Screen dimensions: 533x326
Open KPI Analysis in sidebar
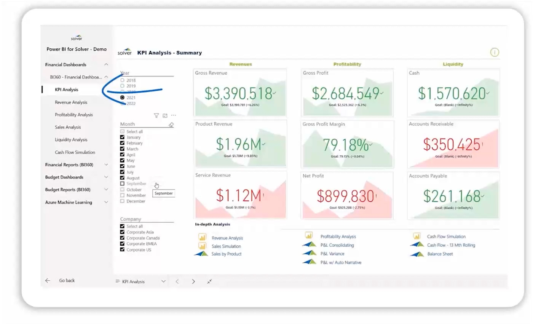[x=67, y=90]
